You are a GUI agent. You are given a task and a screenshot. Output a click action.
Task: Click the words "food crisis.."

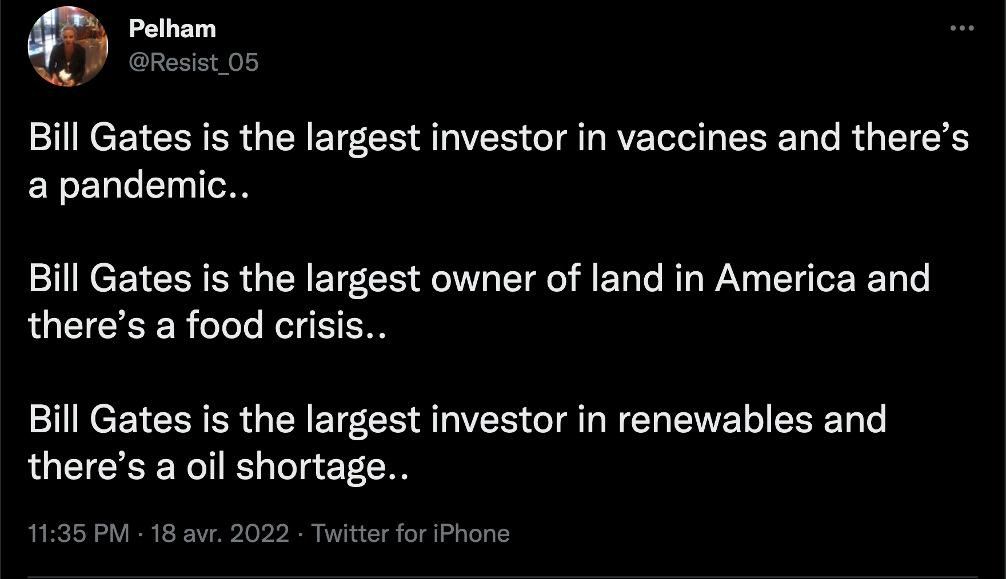(287, 326)
